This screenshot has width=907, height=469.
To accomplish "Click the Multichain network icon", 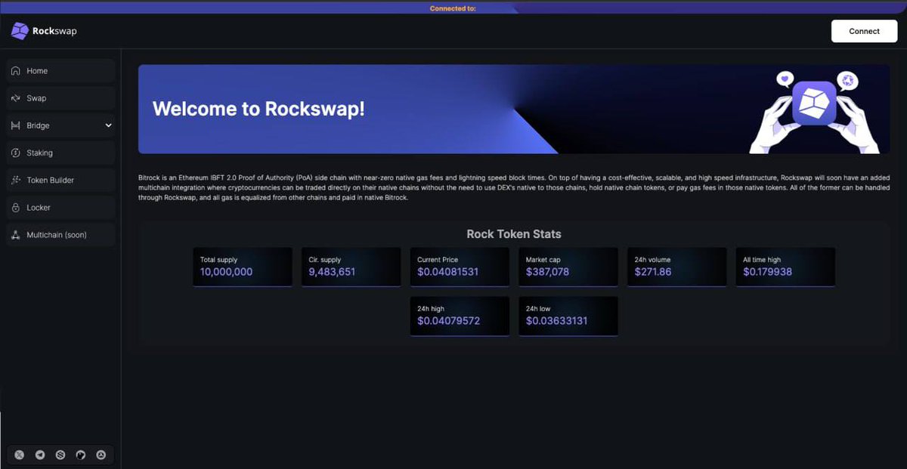I will pos(16,235).
